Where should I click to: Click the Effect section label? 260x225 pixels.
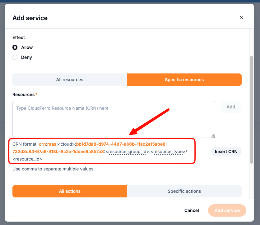tap(19, 37)
